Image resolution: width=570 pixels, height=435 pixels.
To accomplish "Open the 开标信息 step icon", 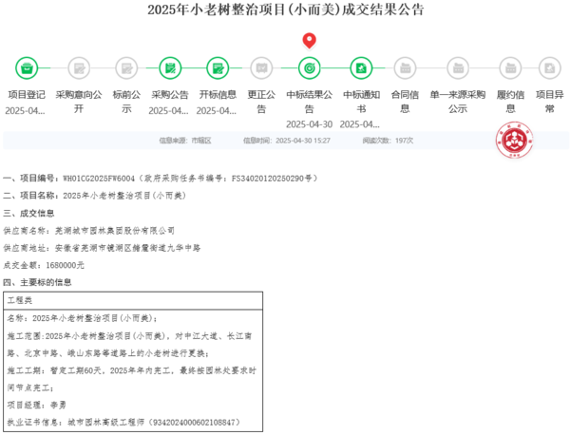I will [218, 68].
